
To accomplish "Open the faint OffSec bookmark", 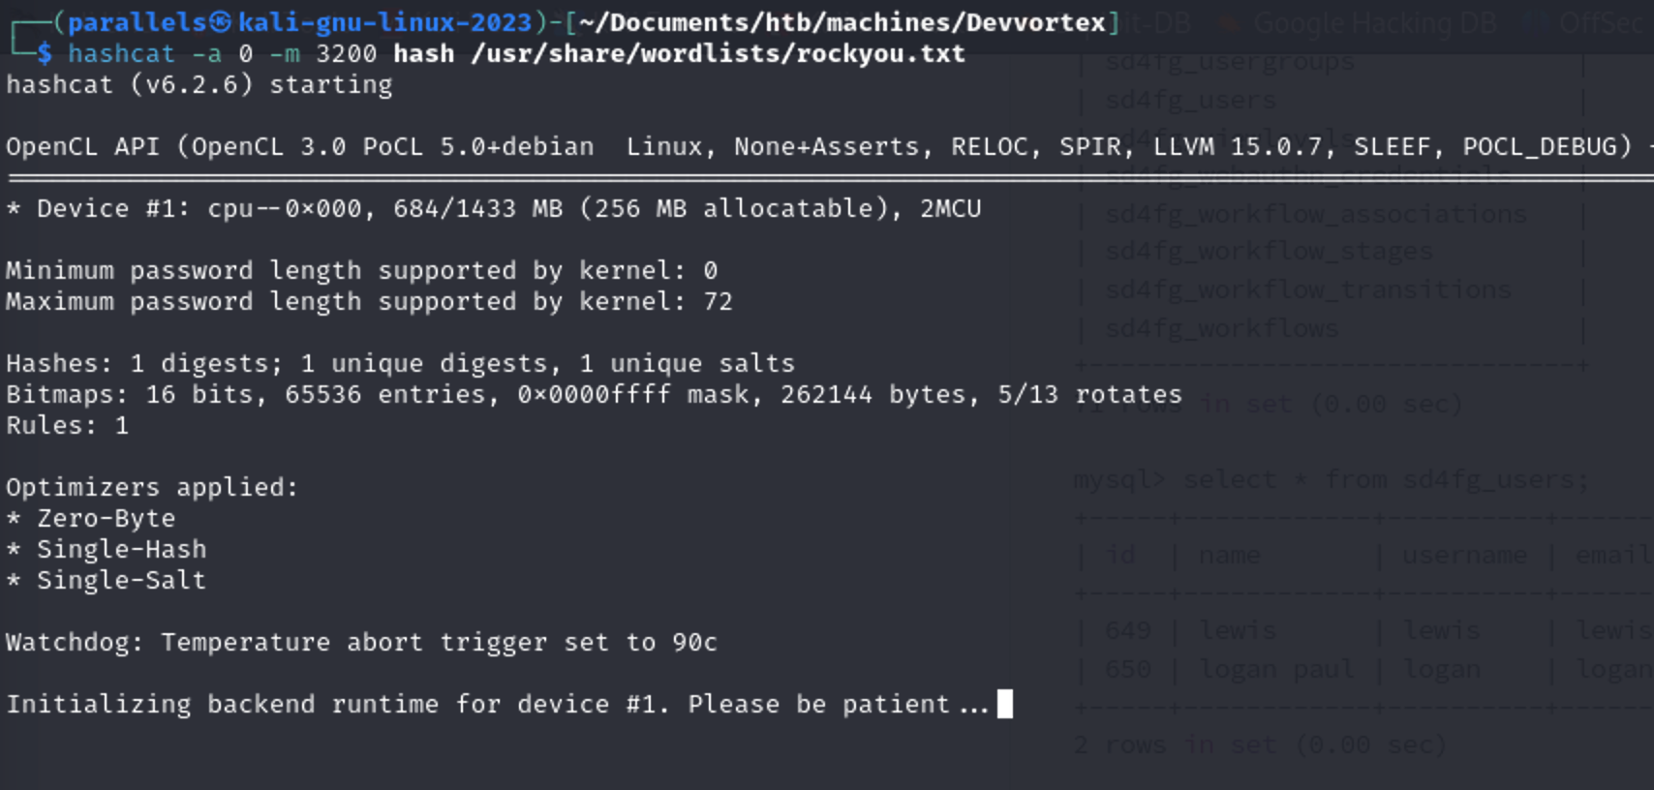I will click(1605, 22).
